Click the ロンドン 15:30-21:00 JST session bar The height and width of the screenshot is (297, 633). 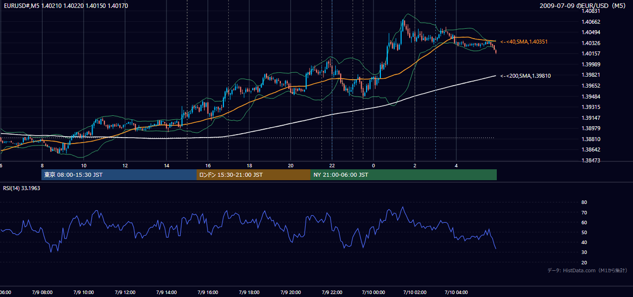point(254,175)
